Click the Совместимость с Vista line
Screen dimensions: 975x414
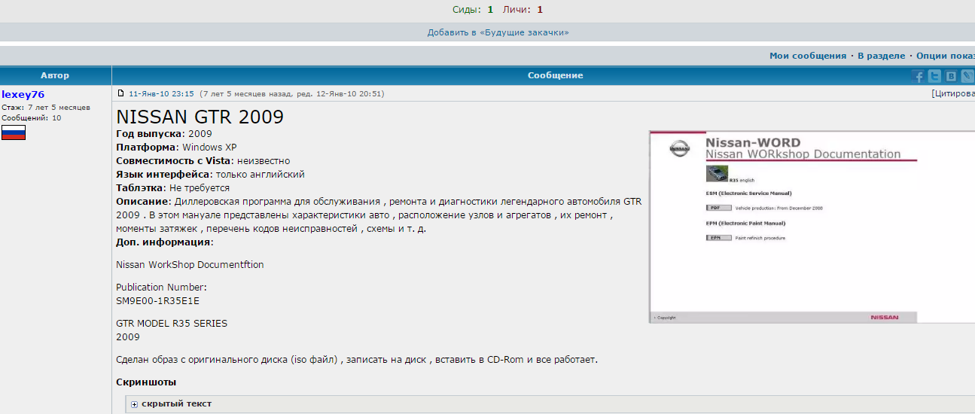click(203, 160)
